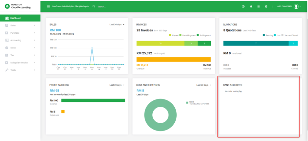Open Profit and Loss Last 30 days dropdown
Viewport: 308px width, 141px height.
[117, 85]
